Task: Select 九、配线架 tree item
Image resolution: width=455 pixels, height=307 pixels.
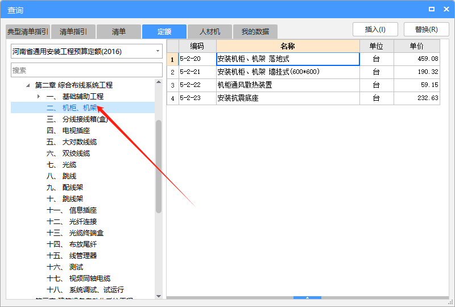Action: click(65, 187)
